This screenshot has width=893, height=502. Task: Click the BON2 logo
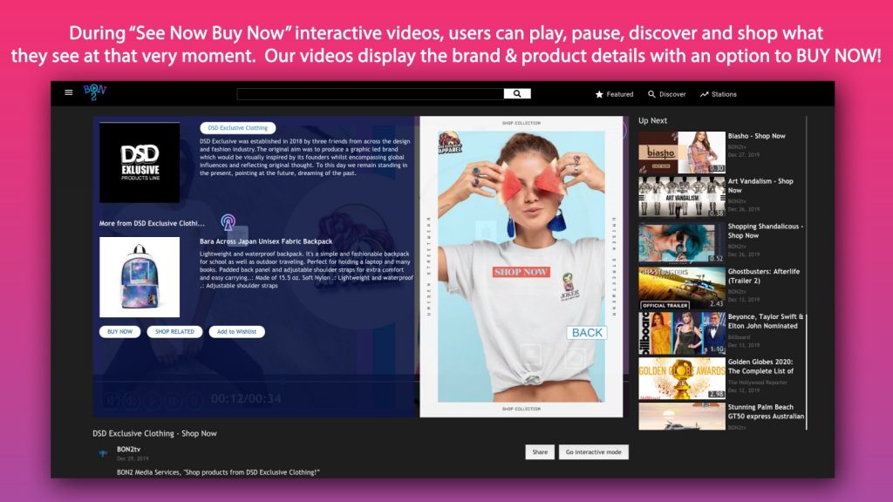coord(94,92)
